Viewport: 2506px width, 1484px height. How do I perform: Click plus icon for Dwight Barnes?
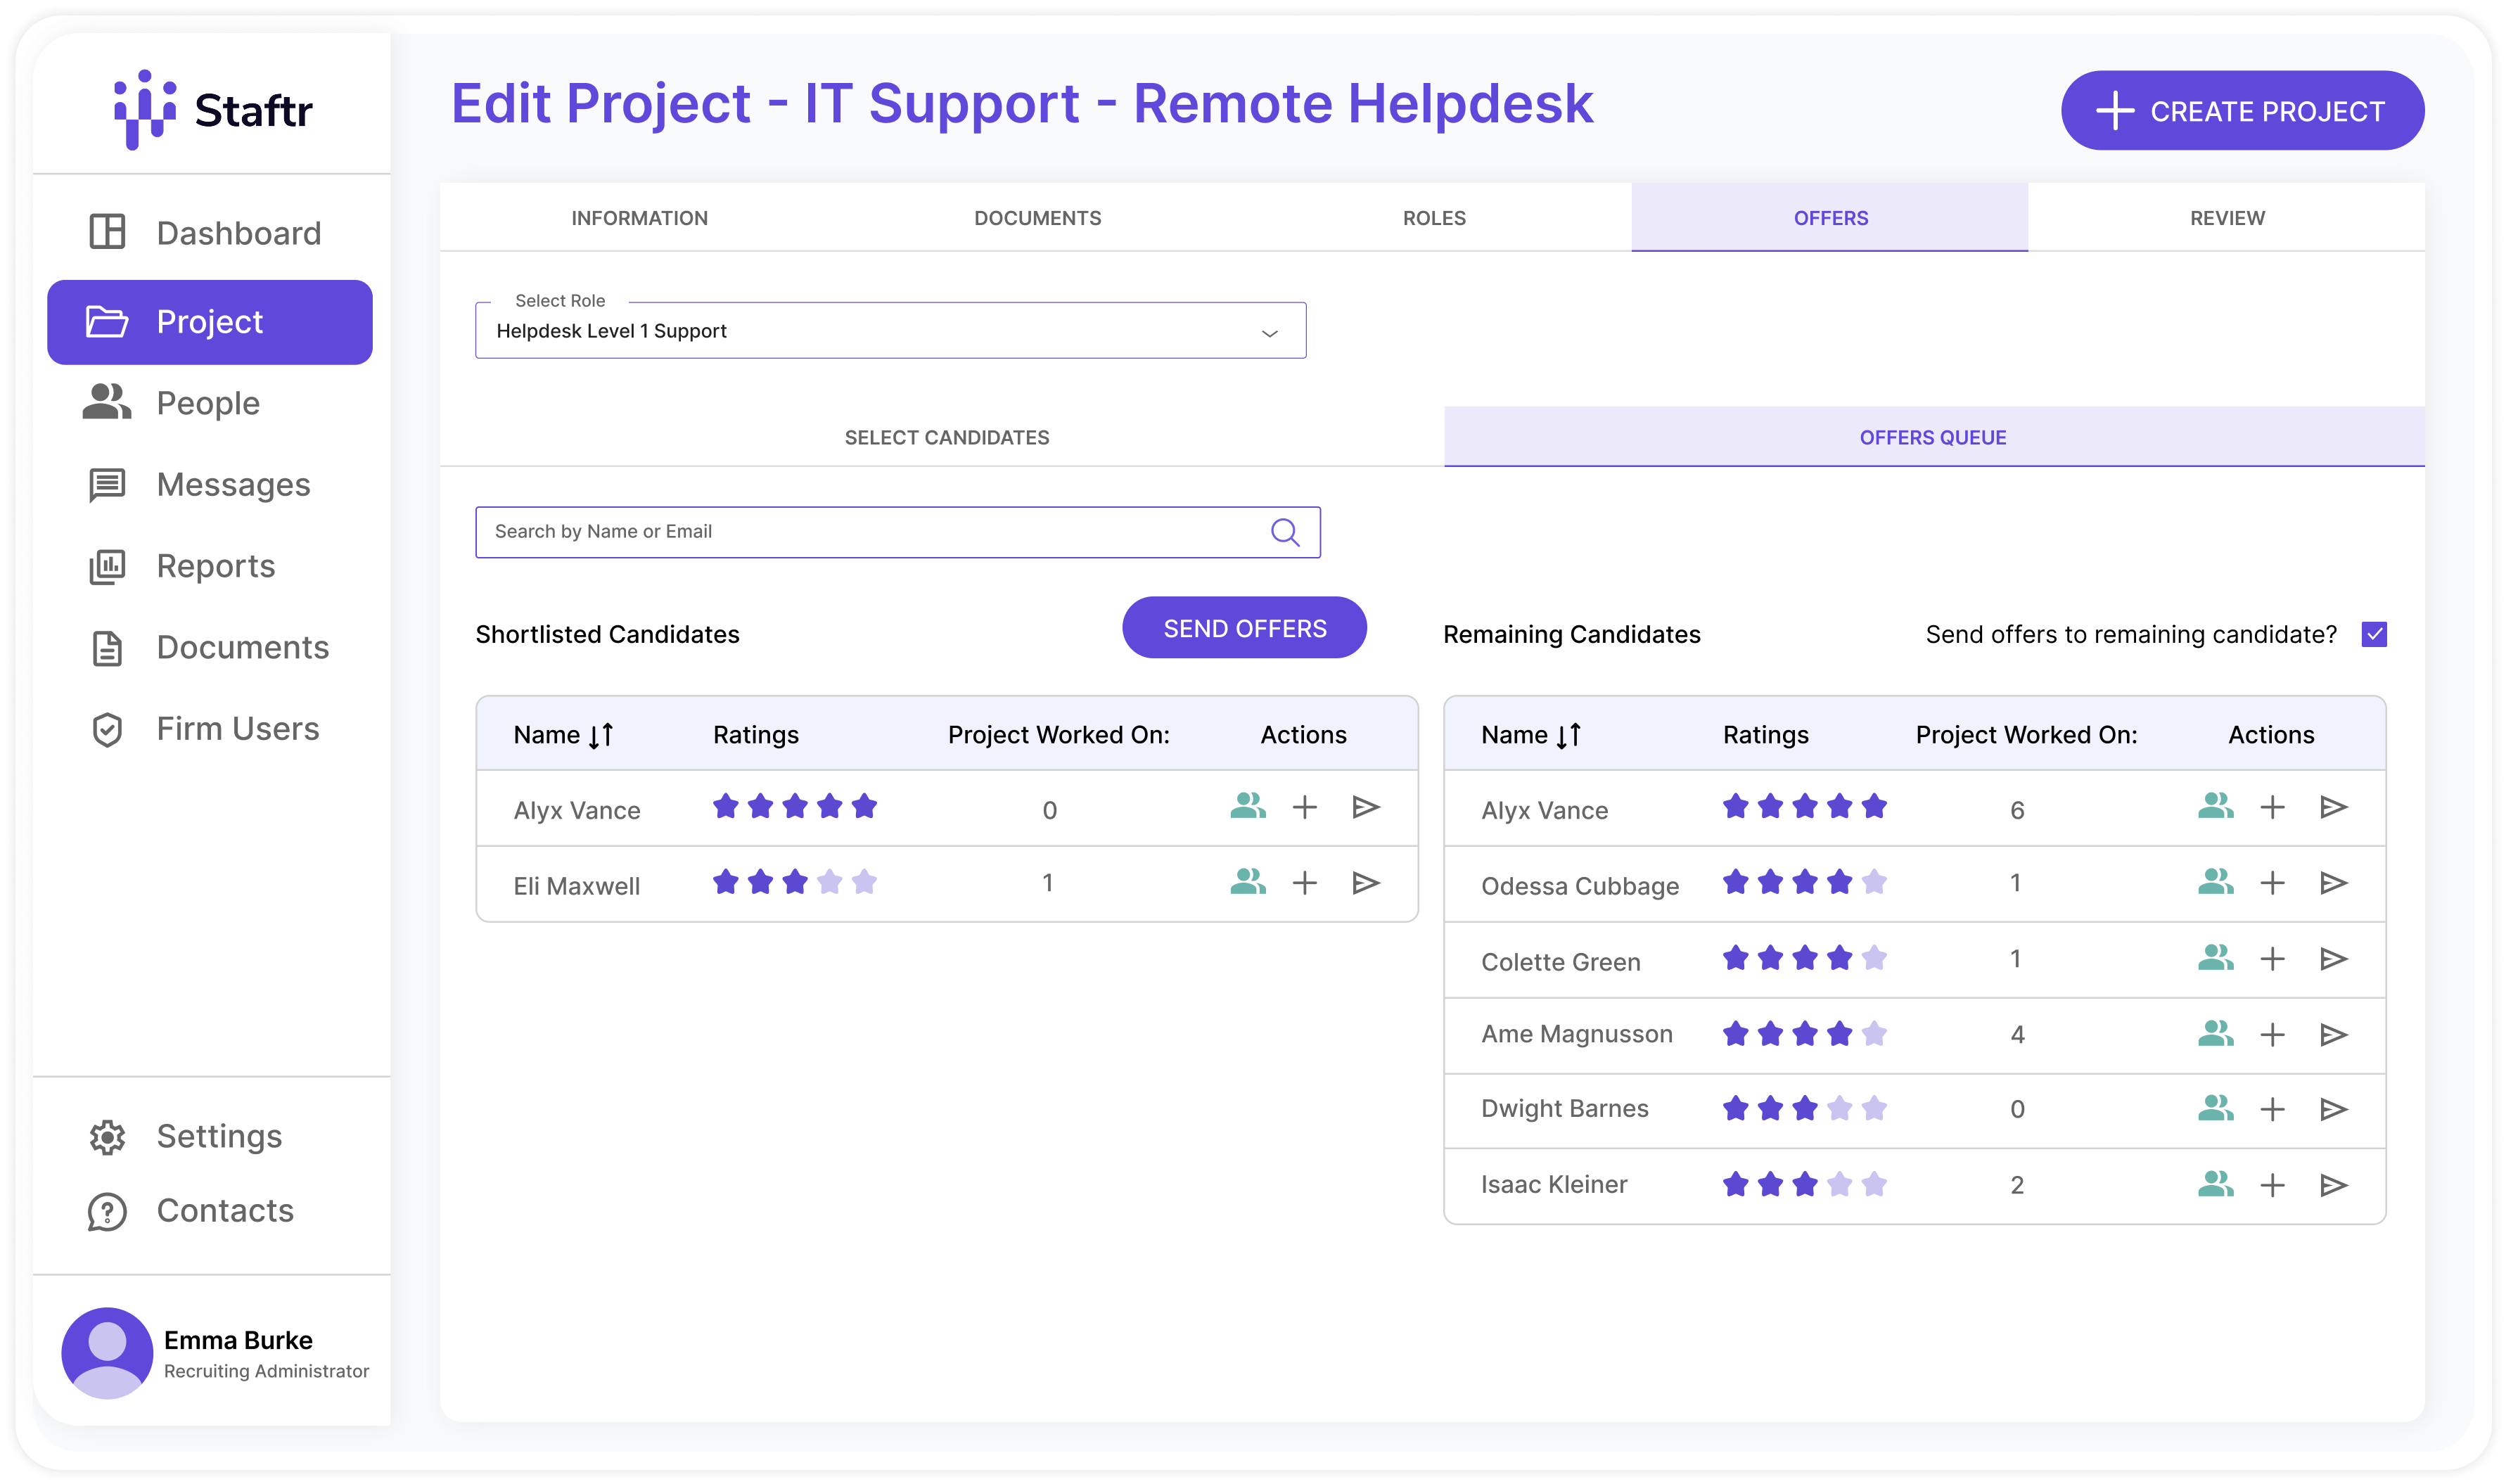(x=2272, y=1109)
